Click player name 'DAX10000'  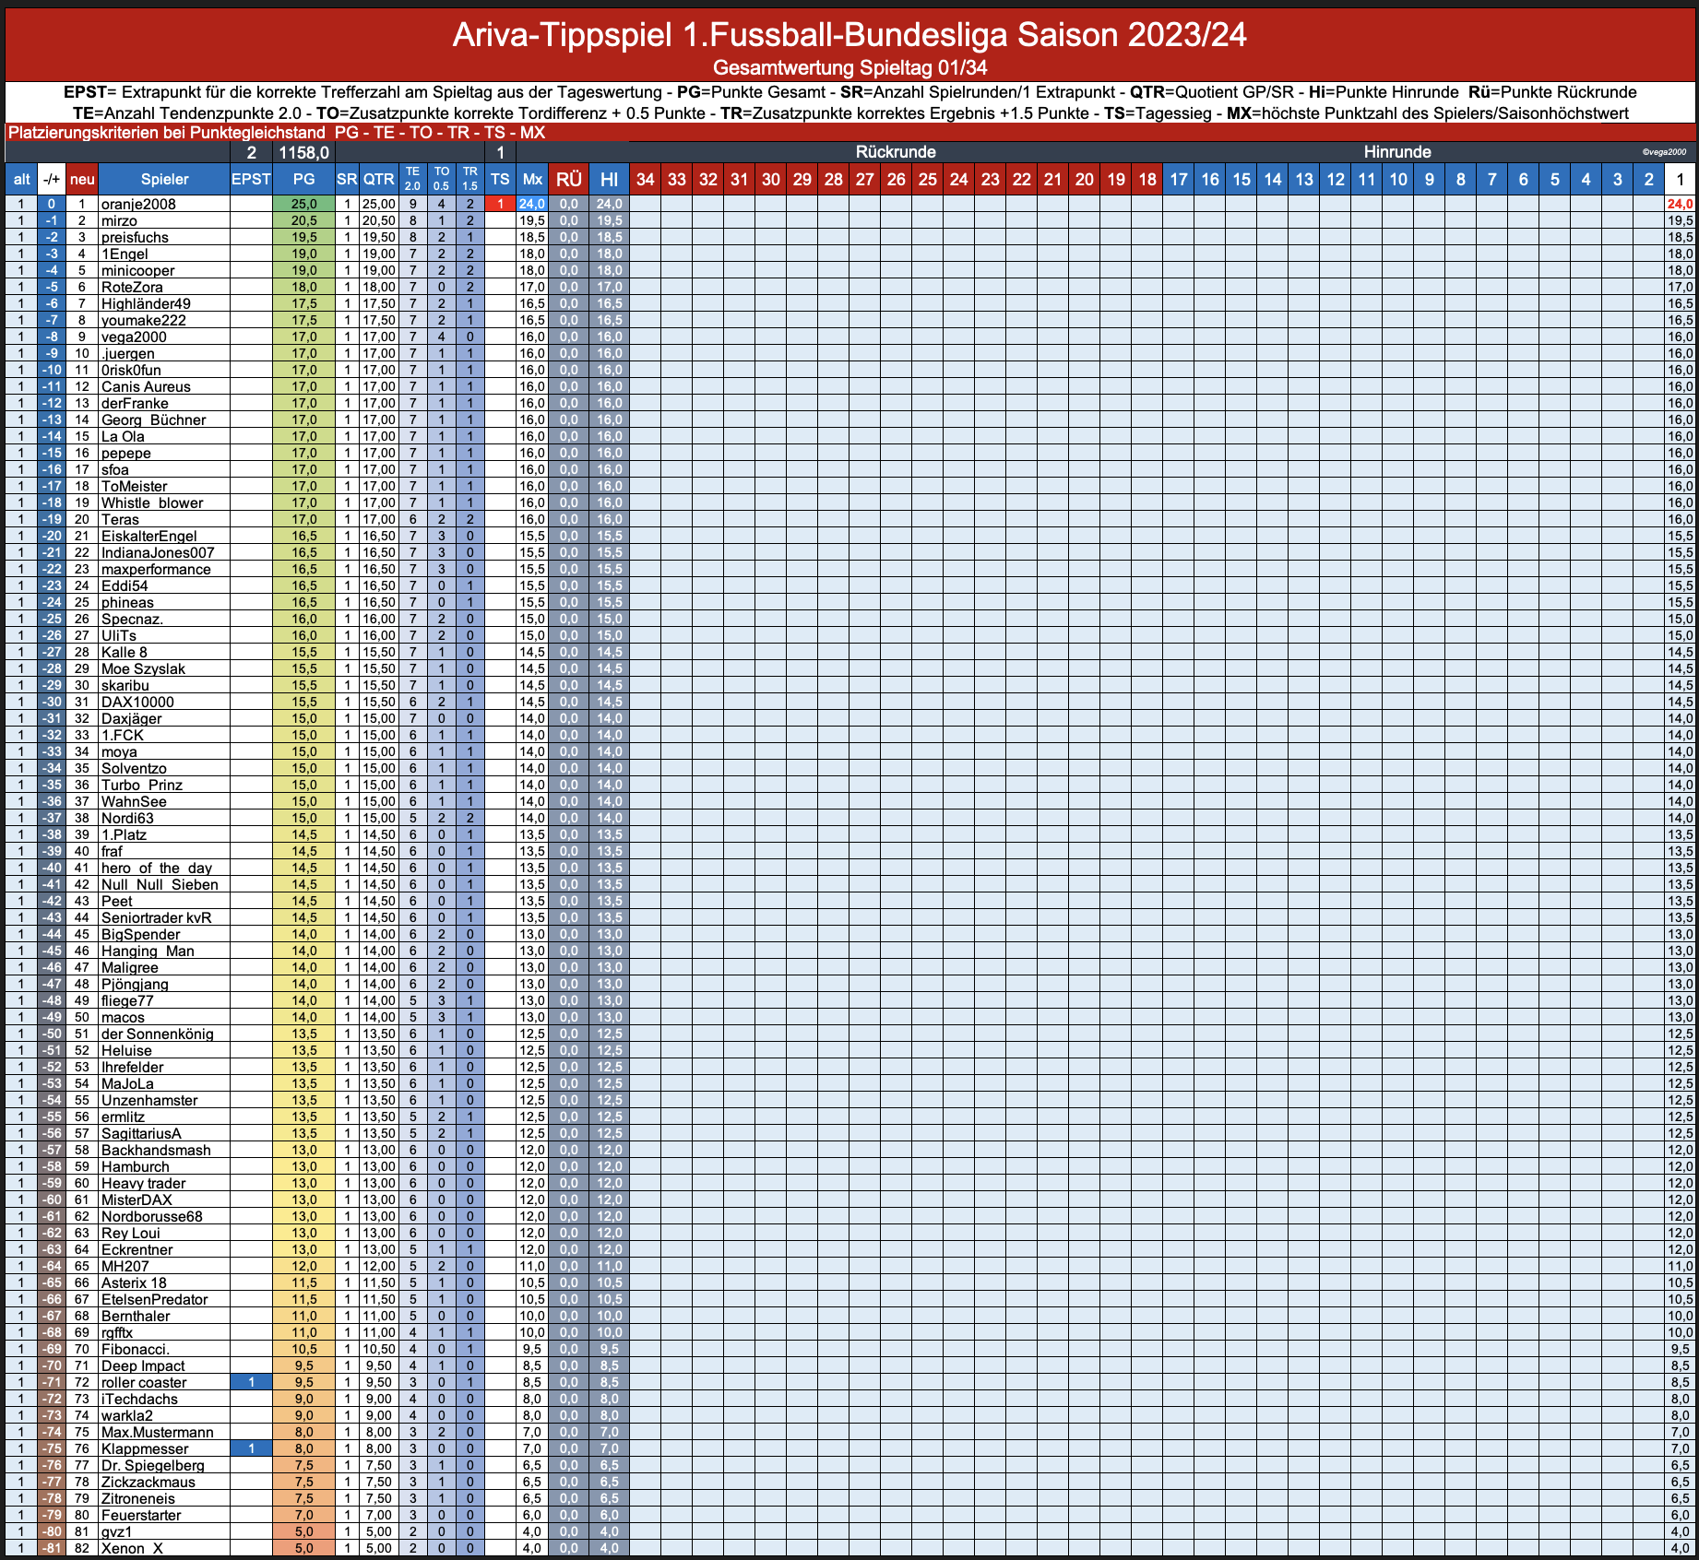pyautogui.click(x=137, y=702)
